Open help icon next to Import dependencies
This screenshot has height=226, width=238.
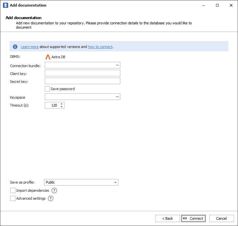(54, 190)
